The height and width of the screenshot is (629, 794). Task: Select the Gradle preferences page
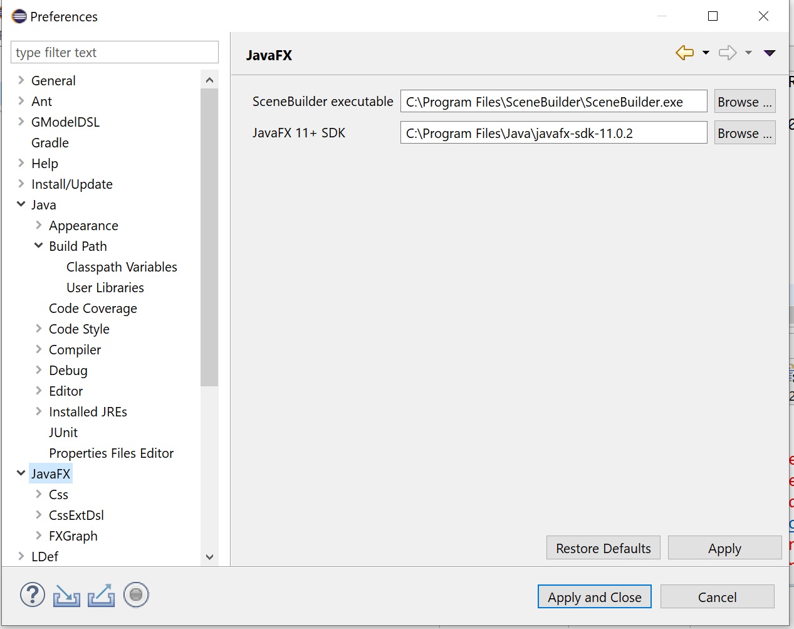coord(50,142)
